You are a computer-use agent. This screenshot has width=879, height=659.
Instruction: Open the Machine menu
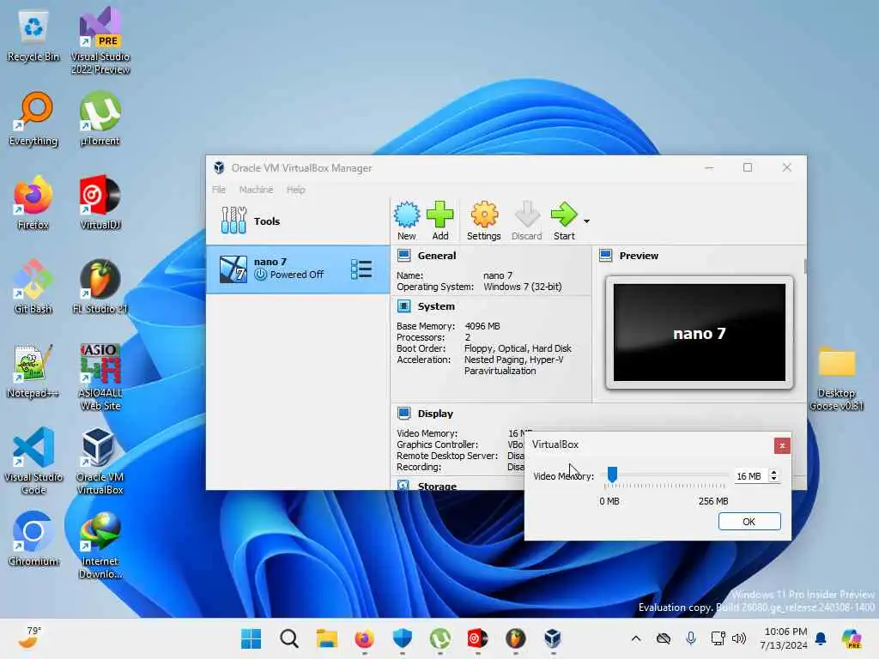pos(256,190)
